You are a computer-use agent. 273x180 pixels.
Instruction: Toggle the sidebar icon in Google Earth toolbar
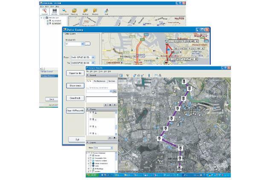121,75
